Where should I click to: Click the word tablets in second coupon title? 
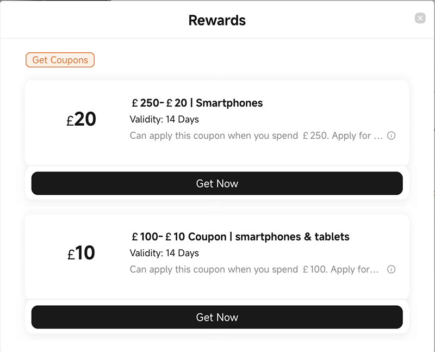tap(332, 237)
